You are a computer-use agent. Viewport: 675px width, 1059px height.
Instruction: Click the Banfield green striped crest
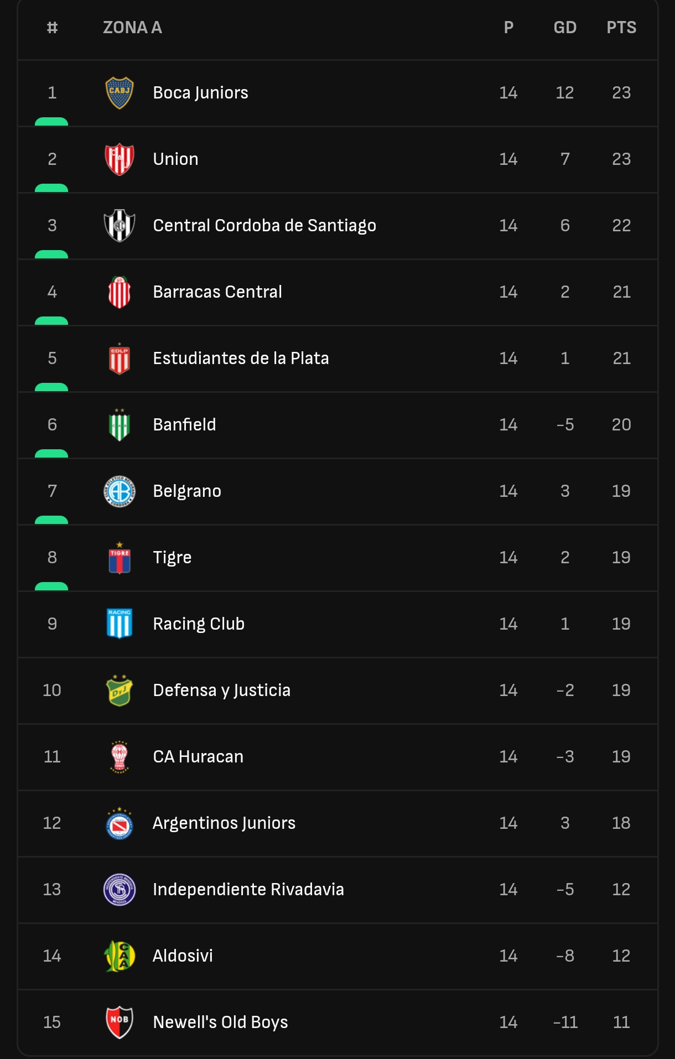coord(120,425)
